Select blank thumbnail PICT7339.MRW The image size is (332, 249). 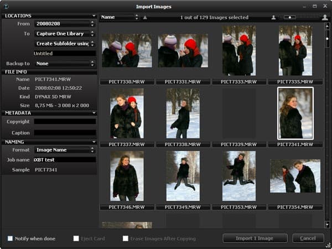click(x=239, y=113)
